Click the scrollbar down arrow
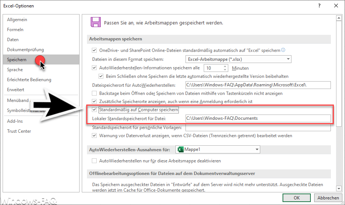 (339, 189)
